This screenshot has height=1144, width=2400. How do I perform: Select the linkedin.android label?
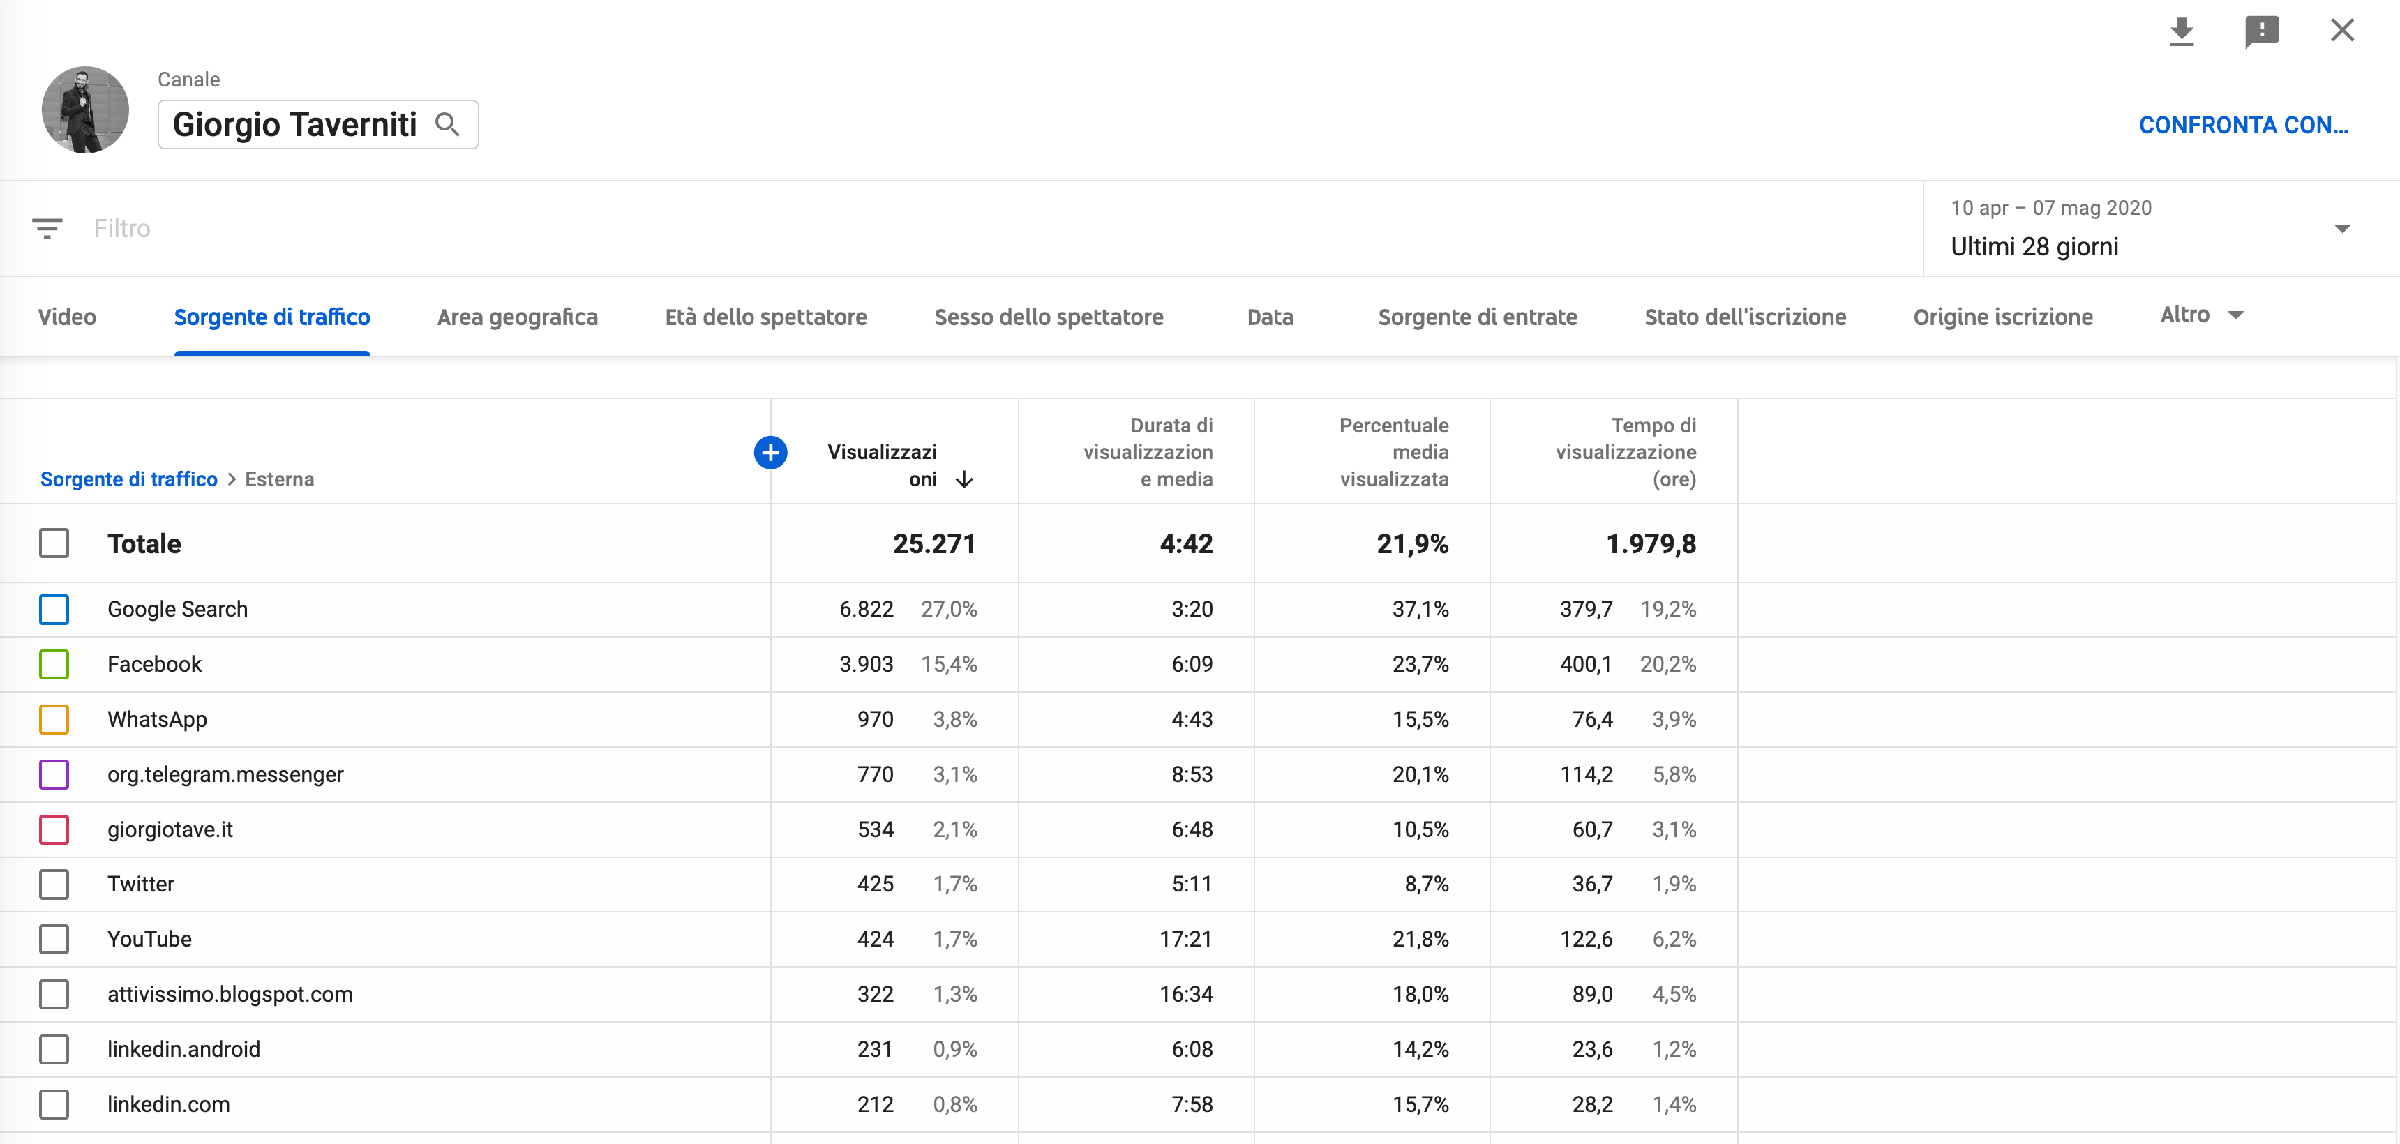183,1049
